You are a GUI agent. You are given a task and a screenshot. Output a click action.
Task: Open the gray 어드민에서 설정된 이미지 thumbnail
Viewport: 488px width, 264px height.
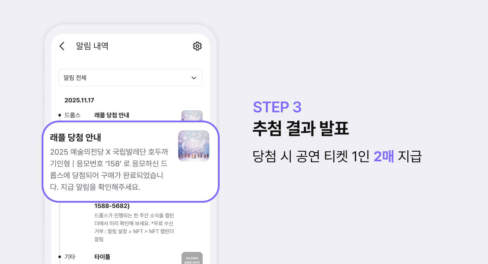pyautogui.click(x=192, y=258)
